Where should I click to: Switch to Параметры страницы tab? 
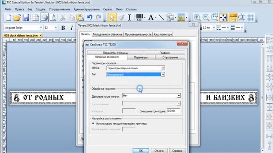click(x=116, y=53)
